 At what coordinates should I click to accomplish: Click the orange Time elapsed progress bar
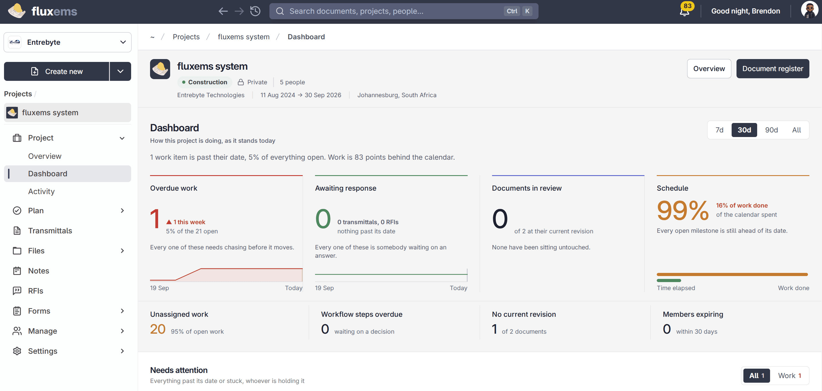[732, 274]
